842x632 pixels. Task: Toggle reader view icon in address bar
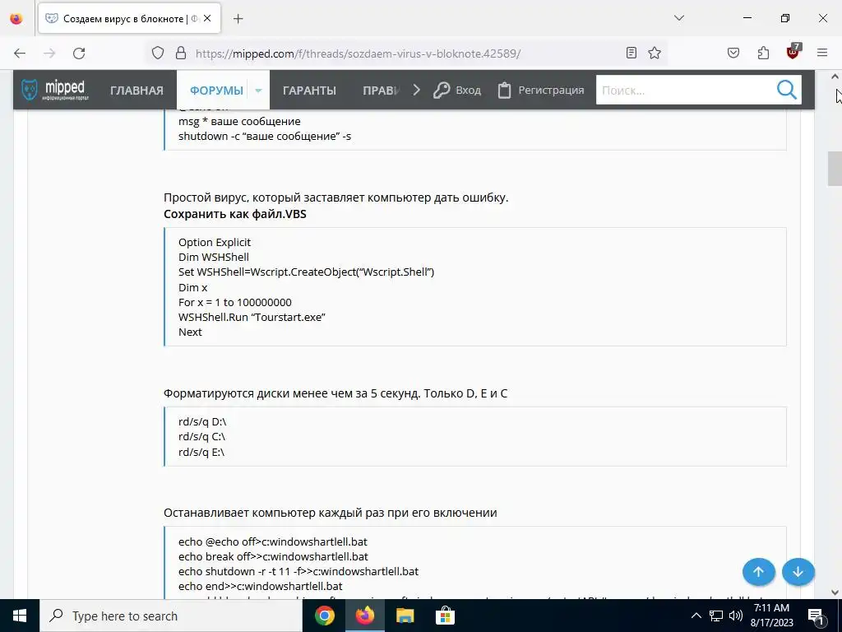coord(631,53)
